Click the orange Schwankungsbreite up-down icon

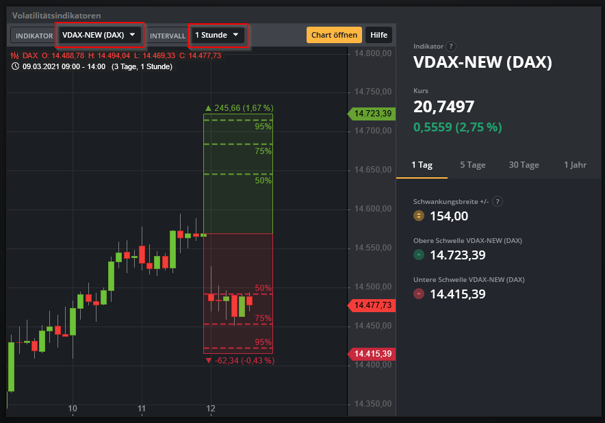419,216
